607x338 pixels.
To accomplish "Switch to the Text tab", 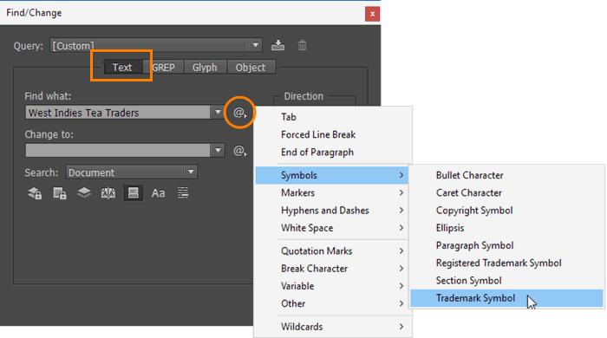I will (122, 68).
